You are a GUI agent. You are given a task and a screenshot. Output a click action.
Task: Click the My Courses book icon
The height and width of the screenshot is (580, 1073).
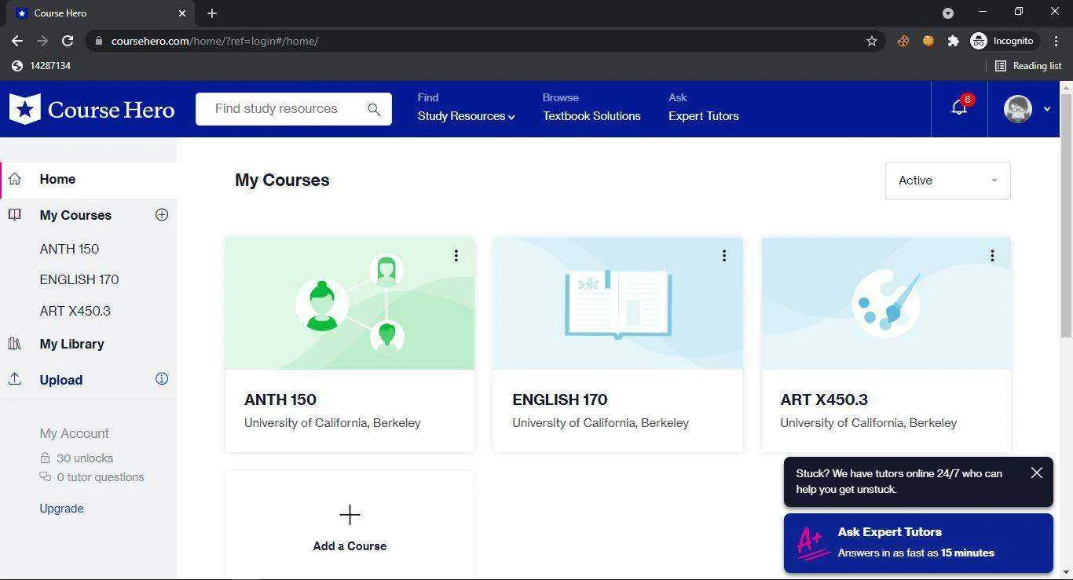pyautogui.click(x=15, y=214)
